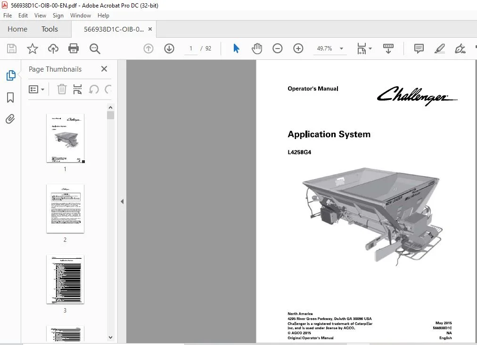Click the print pages thumbnail icon
Image resolution: width=477 pixels, height=345 pixels.
pyautogui.click(x=78, y=89)
